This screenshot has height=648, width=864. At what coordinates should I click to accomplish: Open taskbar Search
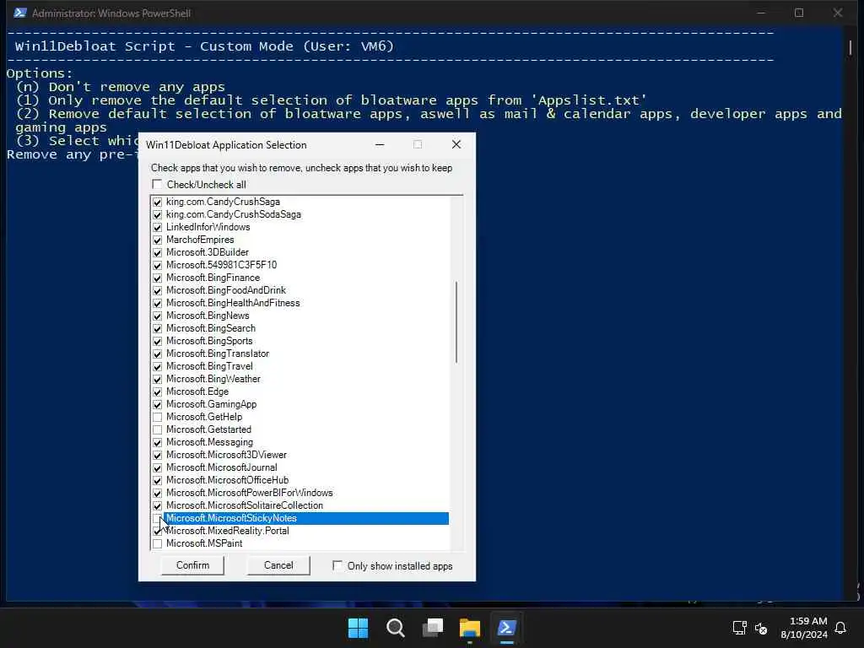click(x=395, y=628)
